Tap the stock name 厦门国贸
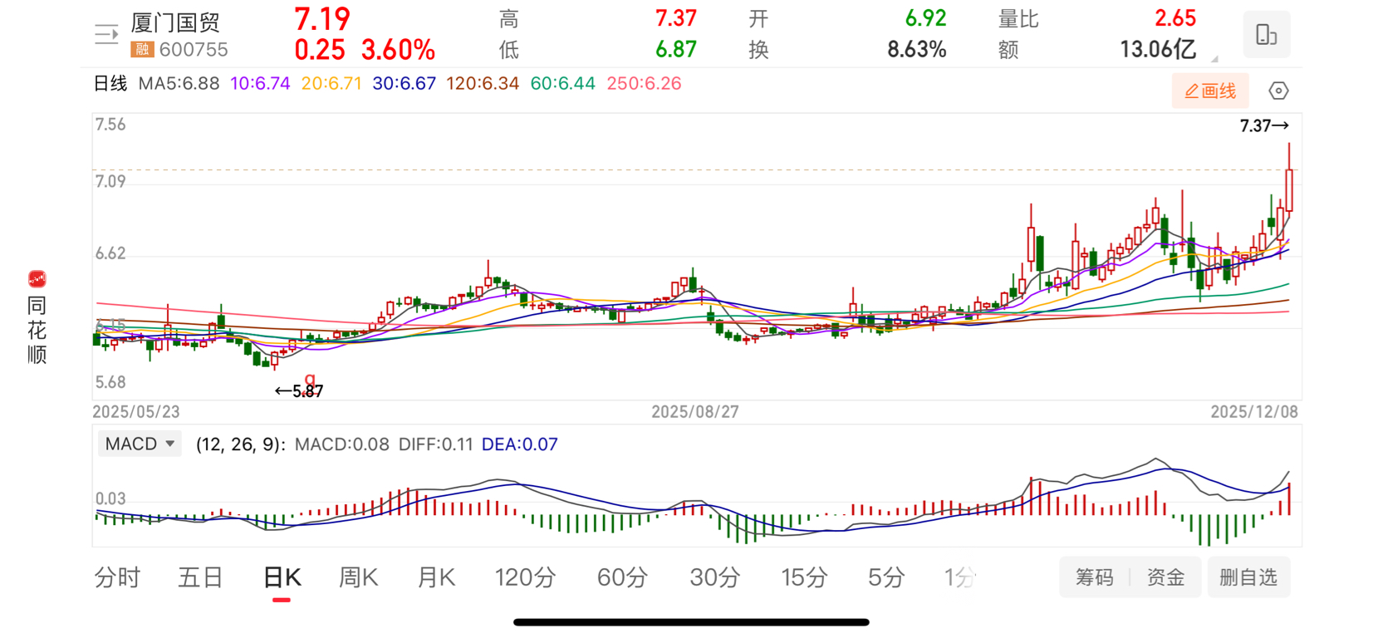 click(x=175, y=22)
